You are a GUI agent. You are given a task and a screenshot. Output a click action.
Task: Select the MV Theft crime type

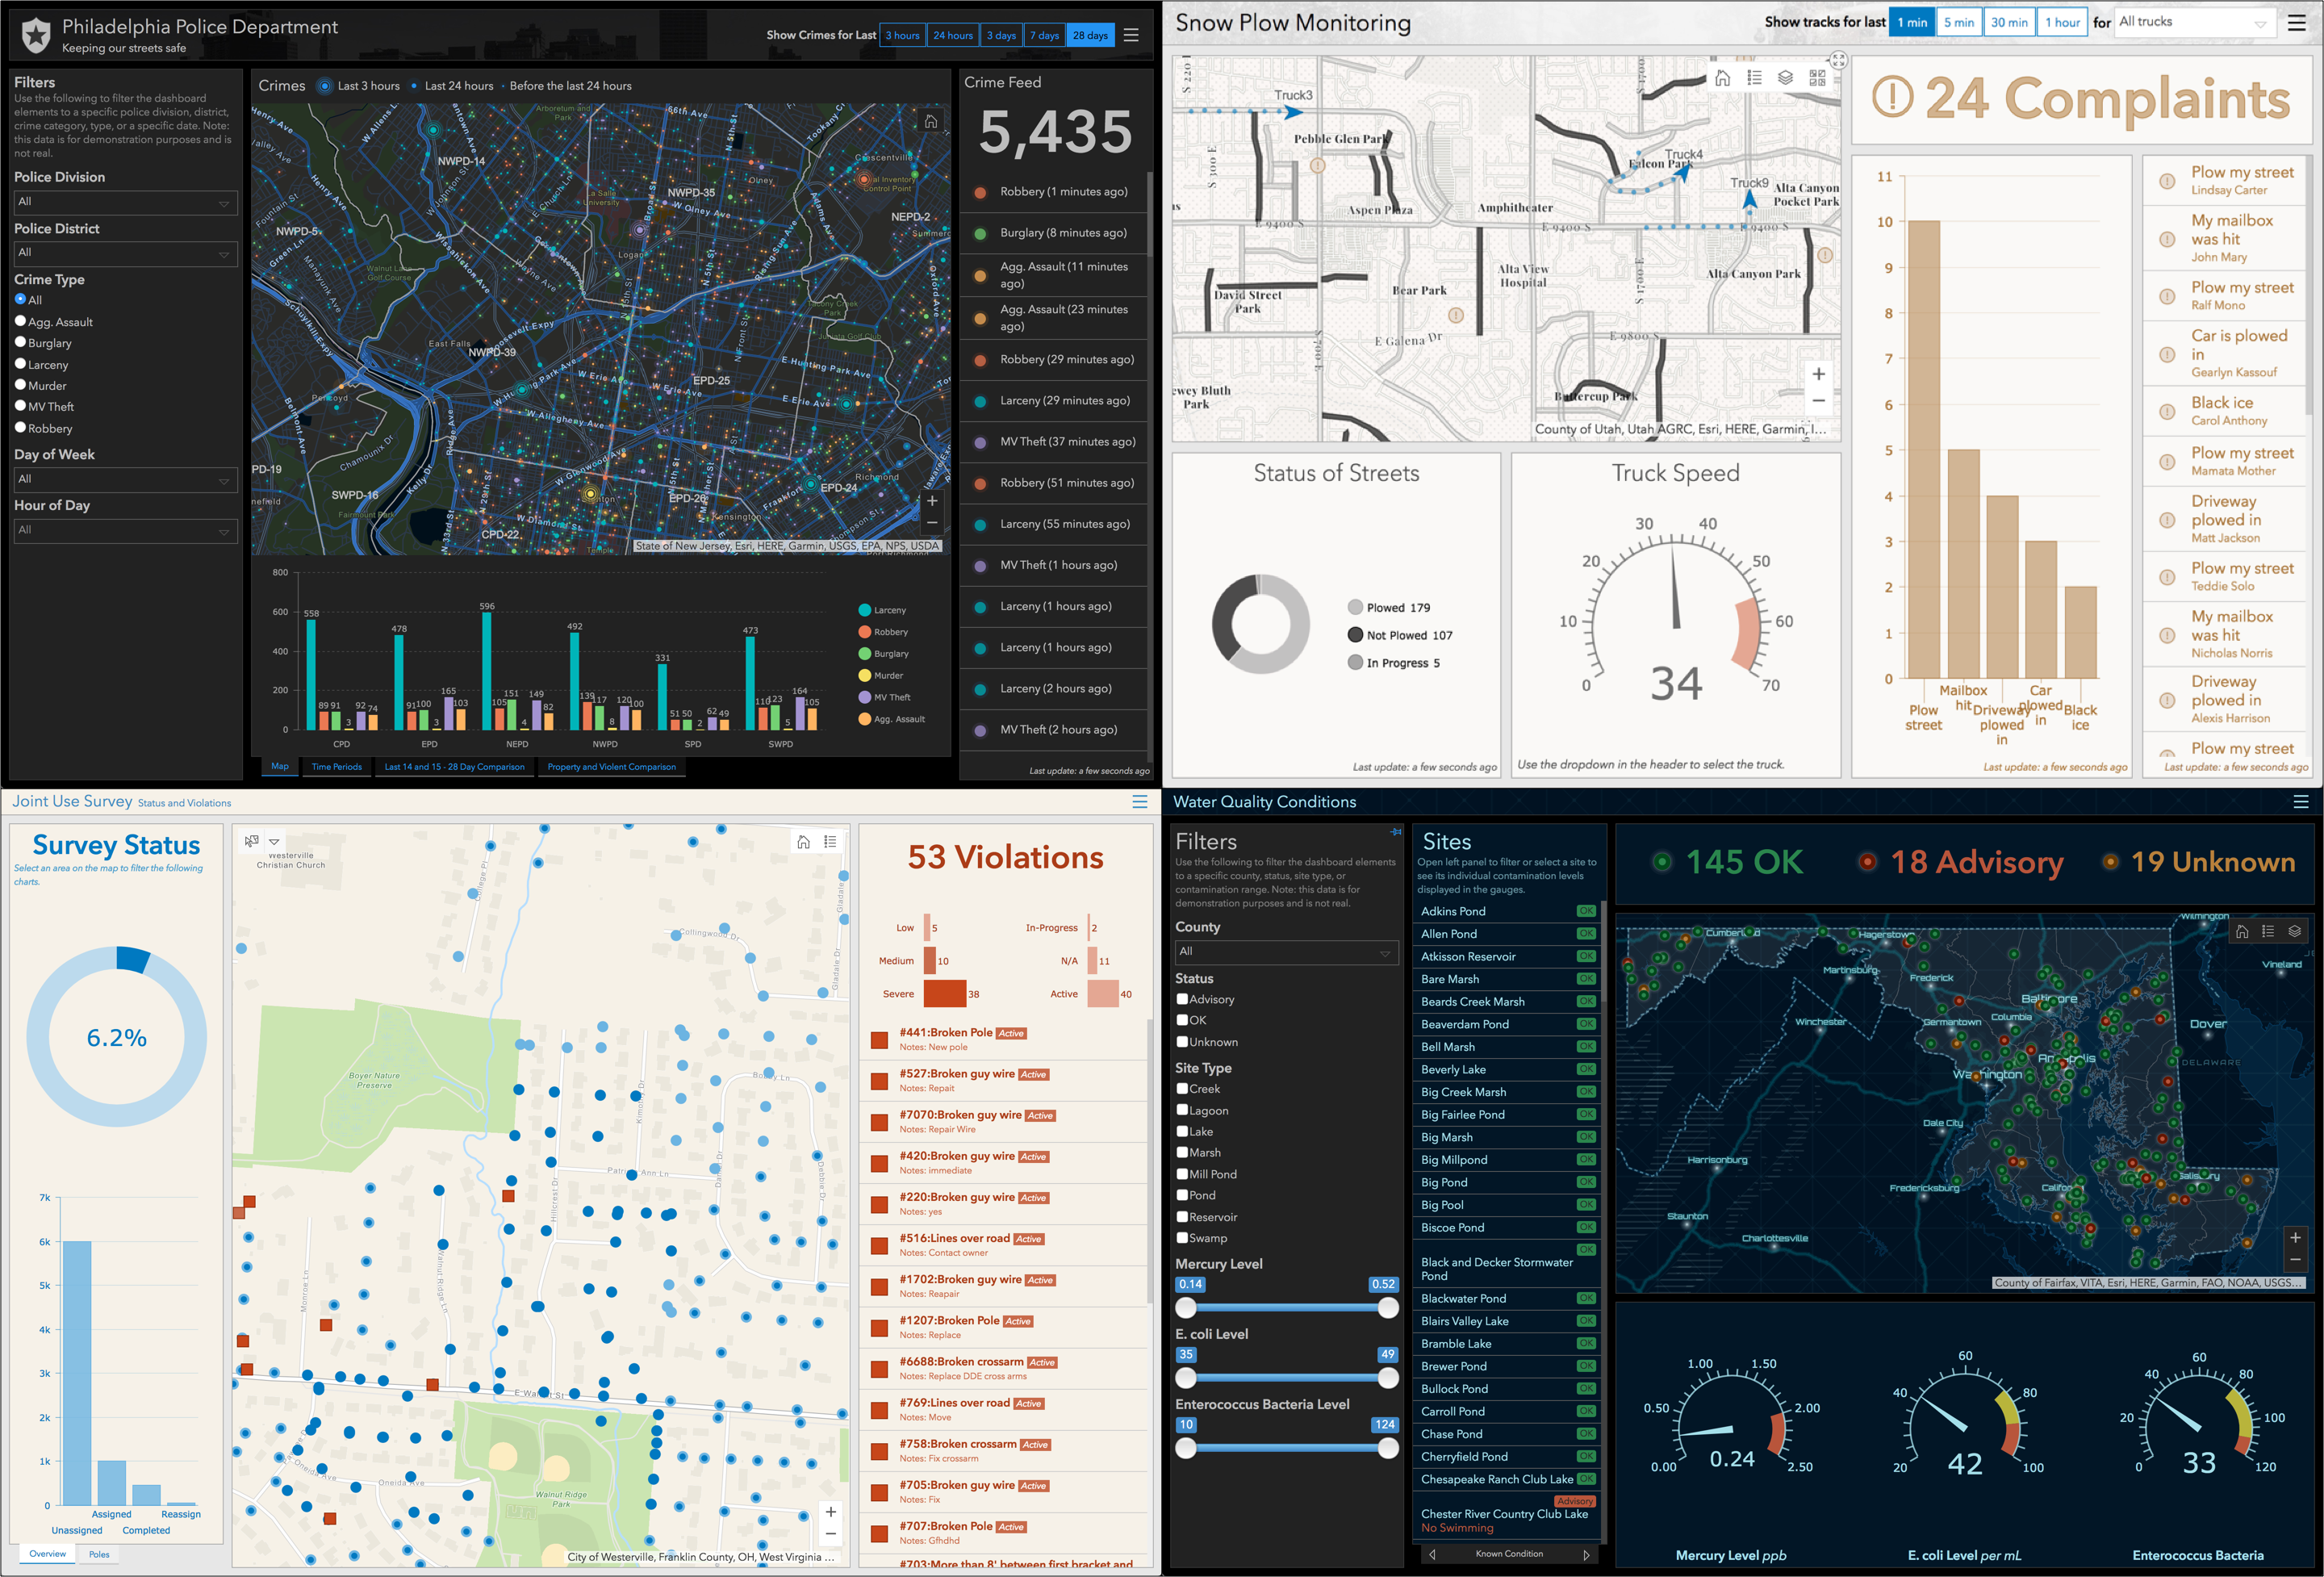[x=20, y=406]
